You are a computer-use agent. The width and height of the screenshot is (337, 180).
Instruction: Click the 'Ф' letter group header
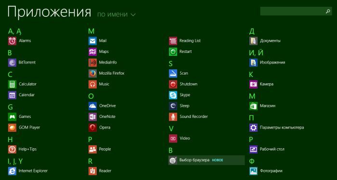click(x=252, y=161)
